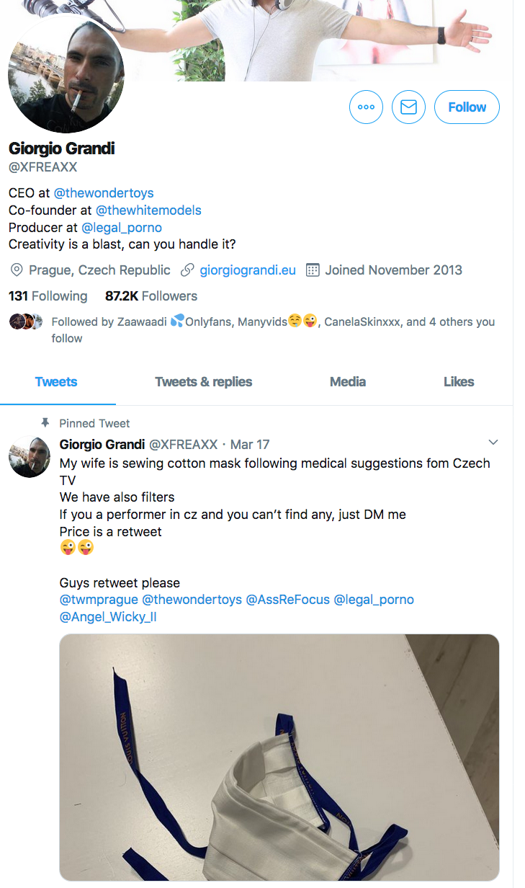Open the Tweets & replies tab
This screenshot has width=525, height=888.
[204, 382]
